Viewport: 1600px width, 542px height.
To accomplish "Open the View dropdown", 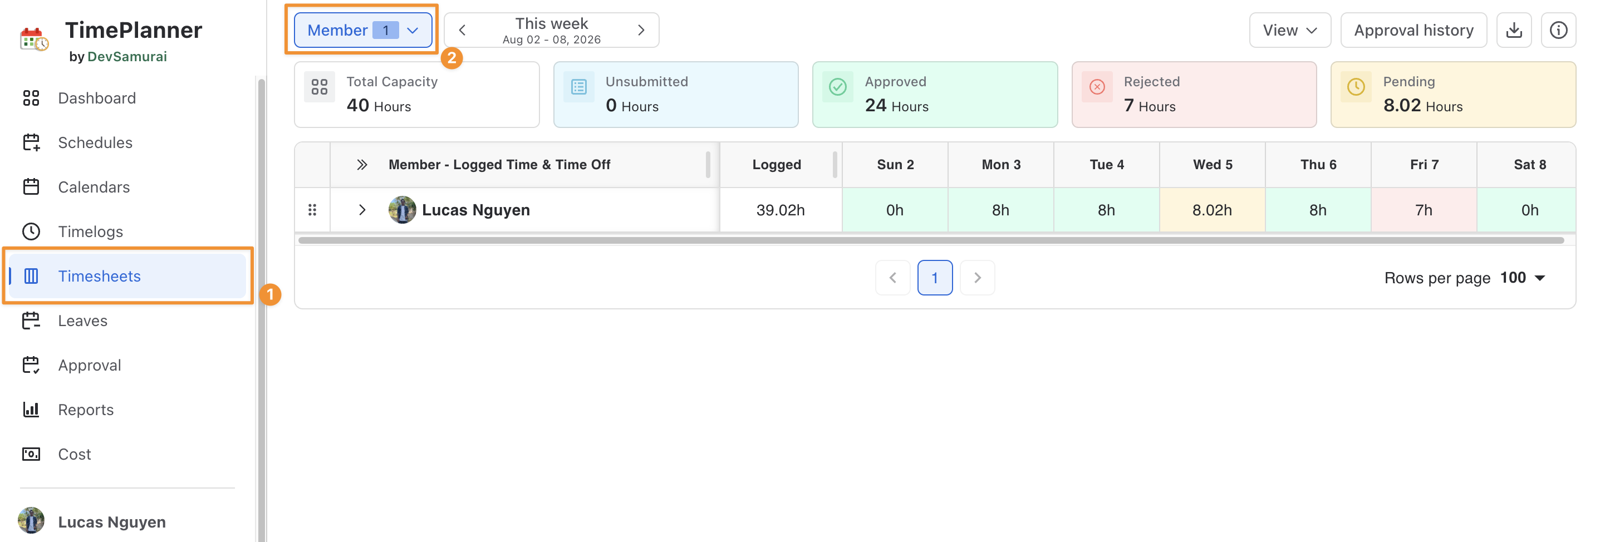I will 1289,30.
